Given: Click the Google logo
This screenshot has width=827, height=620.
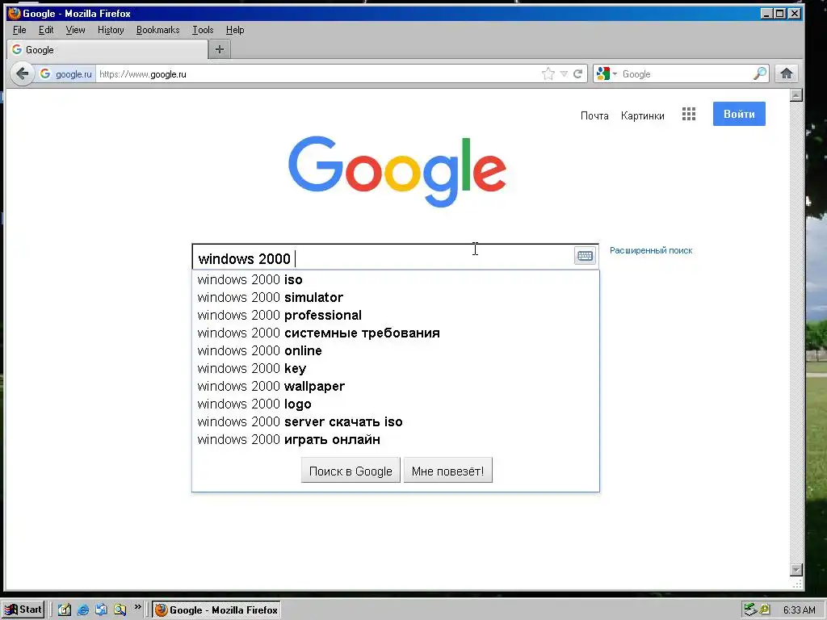Looking at the screenshot, I should [x=397, y=171].
